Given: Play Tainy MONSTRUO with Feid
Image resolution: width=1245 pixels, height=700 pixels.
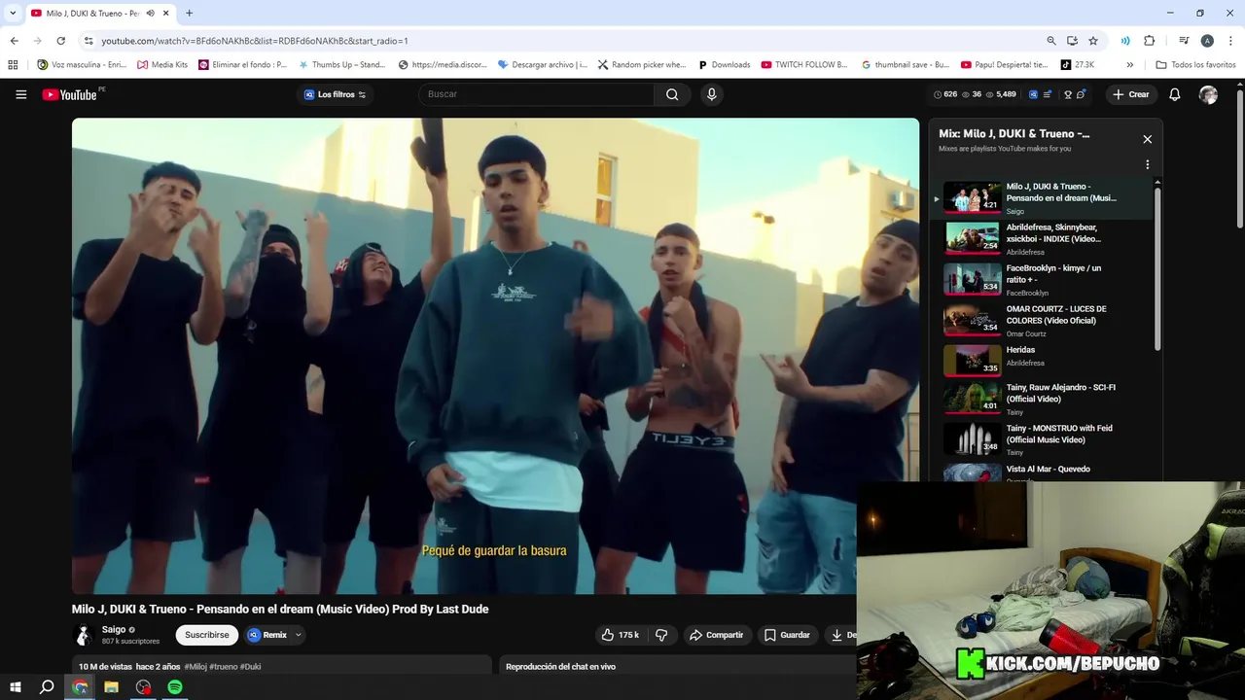Looking at the screenshot, I should click(1042, 439).
